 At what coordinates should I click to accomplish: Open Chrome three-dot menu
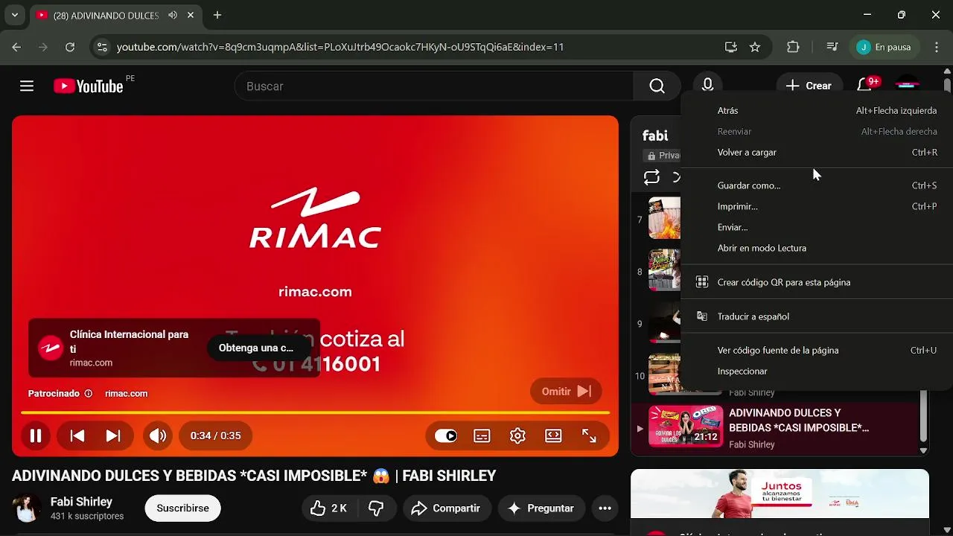[x=937, y=47]
